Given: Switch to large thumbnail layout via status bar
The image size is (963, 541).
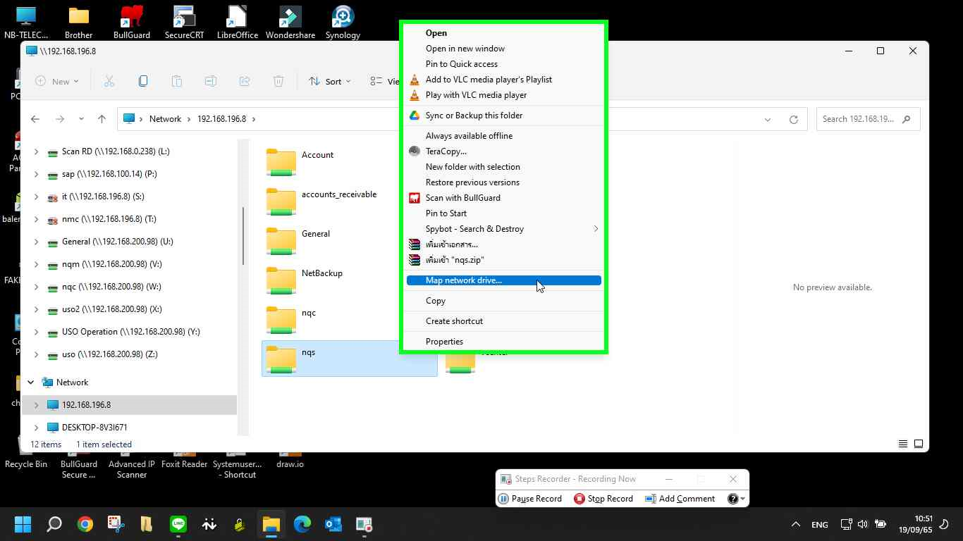Looking at the screenshot, I should tap(919, 444).
